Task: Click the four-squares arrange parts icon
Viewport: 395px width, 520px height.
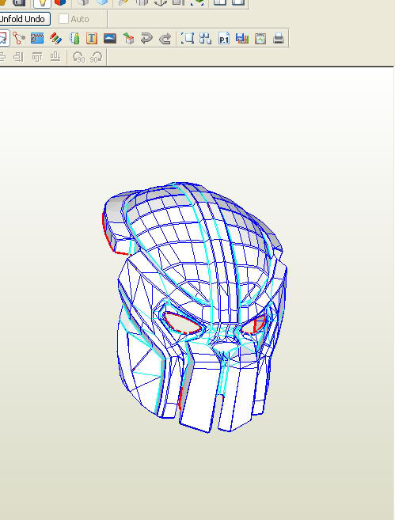Action: [x=205, y=38]
